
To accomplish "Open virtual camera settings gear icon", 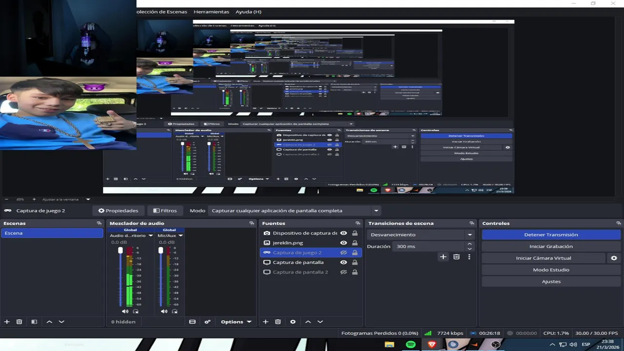I will point(614,258).
